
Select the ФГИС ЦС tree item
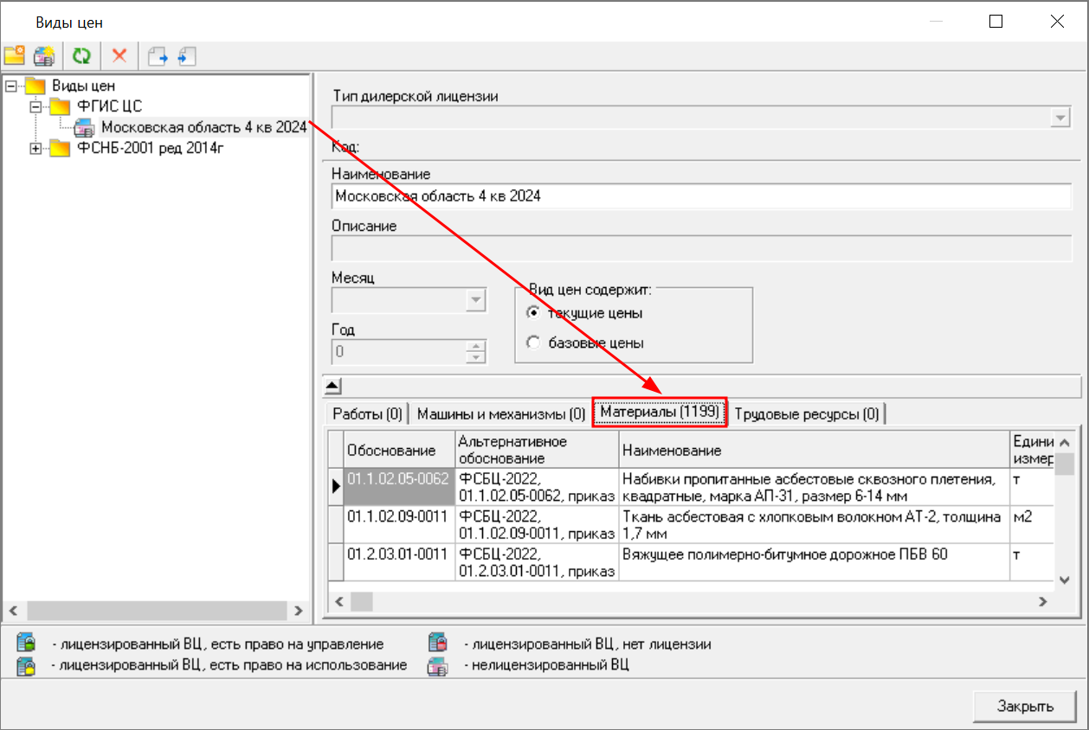[110, 106]
